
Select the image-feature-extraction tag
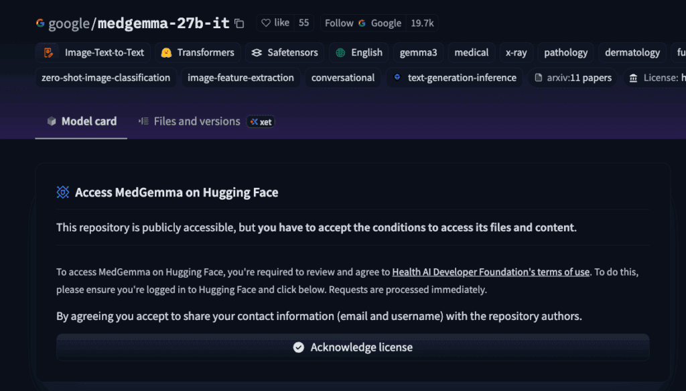click(241, 78)
